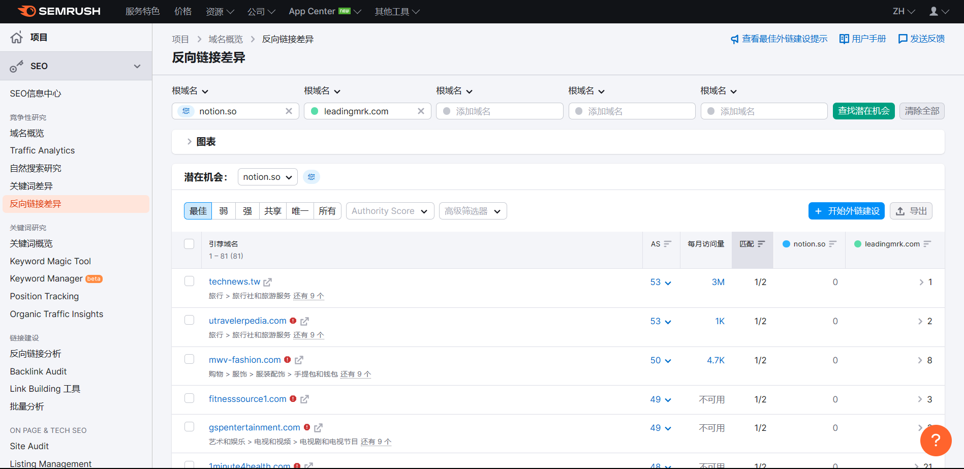This screenshot has width=964, height=469.
Task: Remove notion.so domain with X icon
Action: (x=289, y=111)
